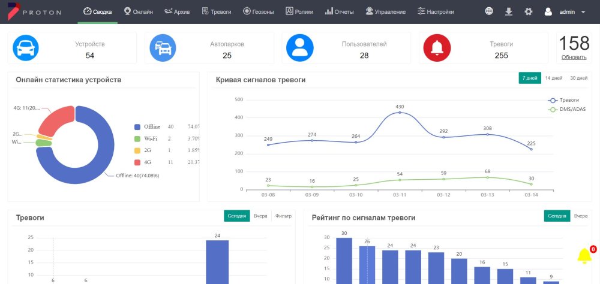The width and height of the screenshot is (600, 284).
Task: Go to the Отчеты menu
Action: coord(339,11)
